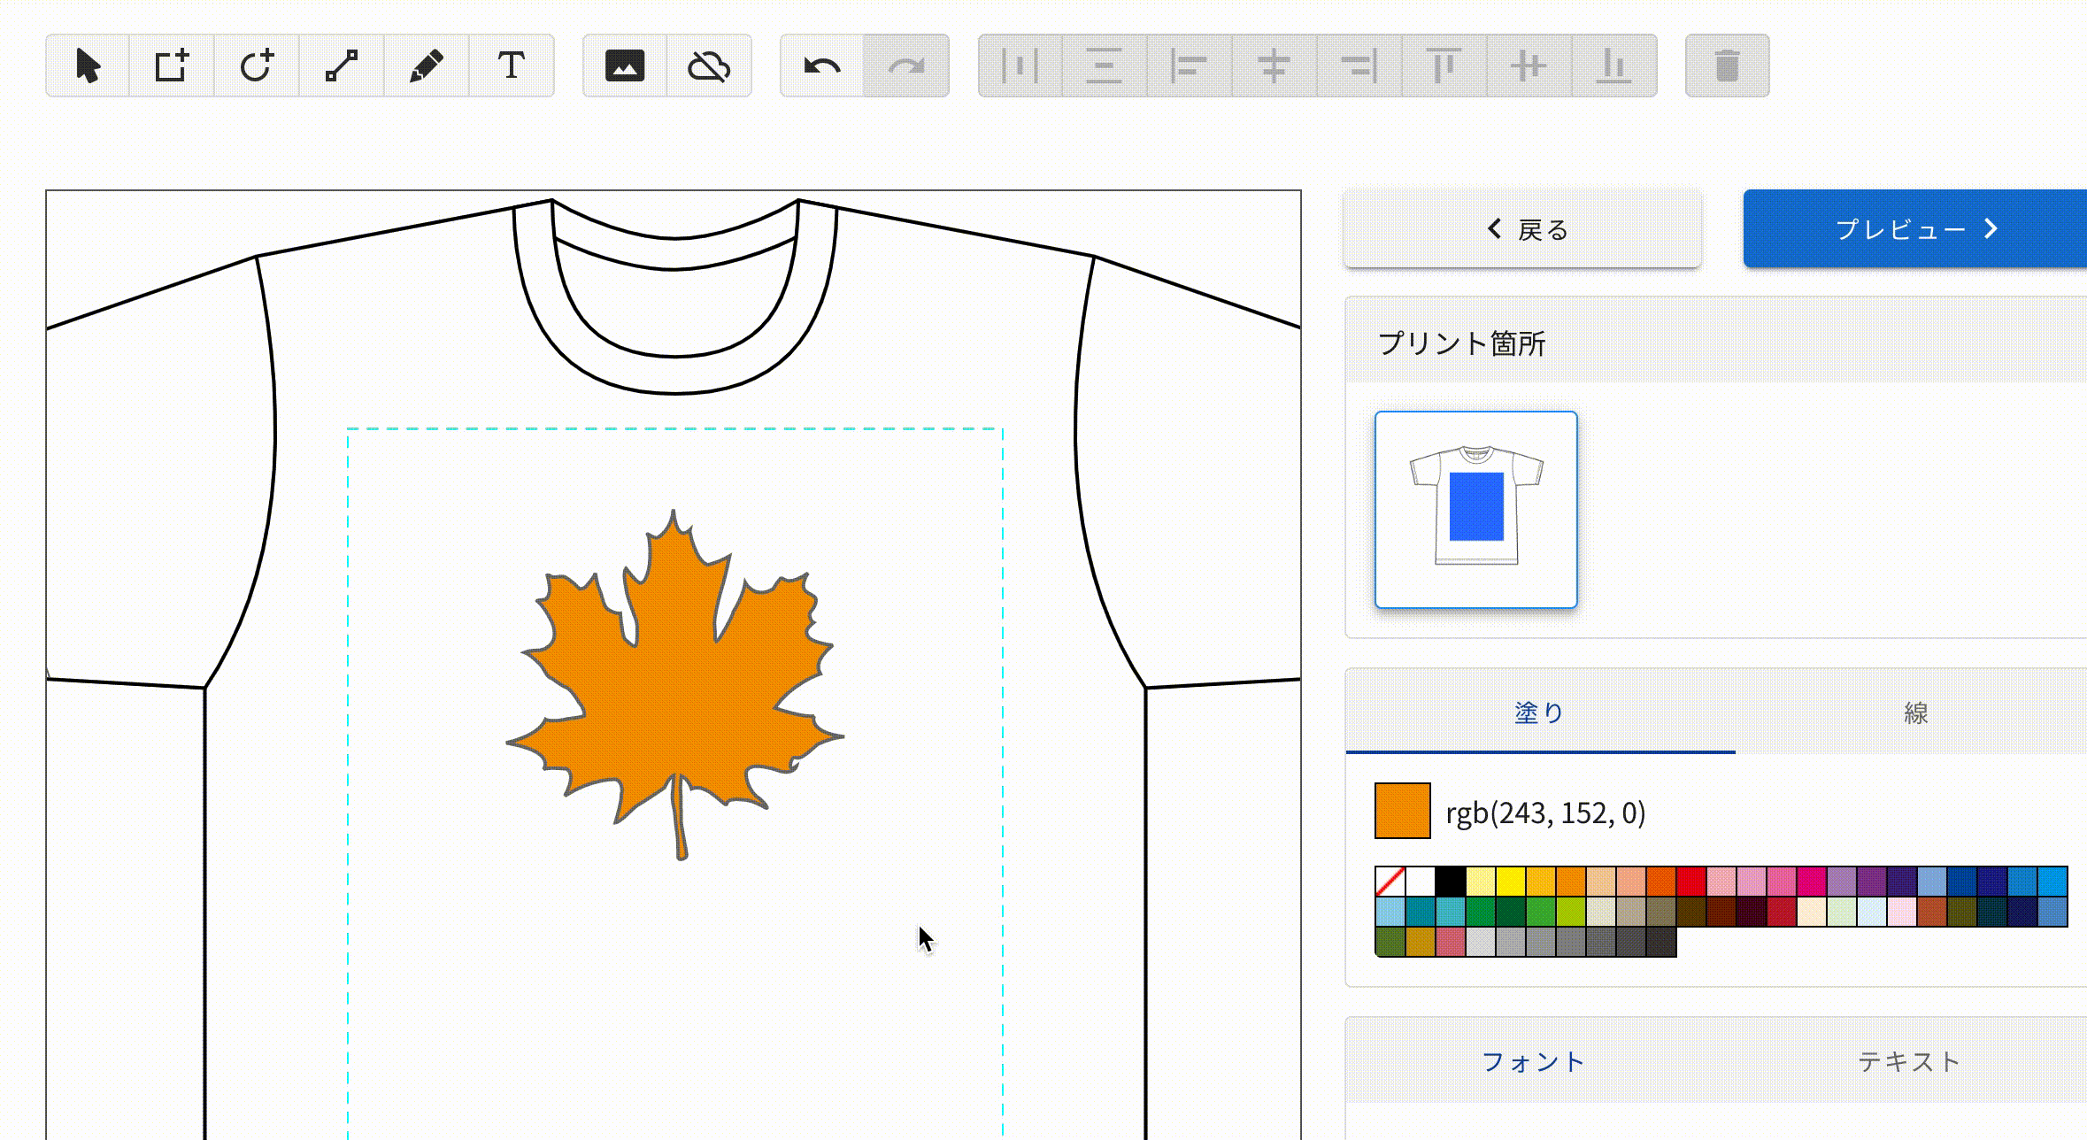This screenshot has width=2087, height=1140.
Task: Switch to the 線 stroke tab
Action: (x=1915, y=712)
